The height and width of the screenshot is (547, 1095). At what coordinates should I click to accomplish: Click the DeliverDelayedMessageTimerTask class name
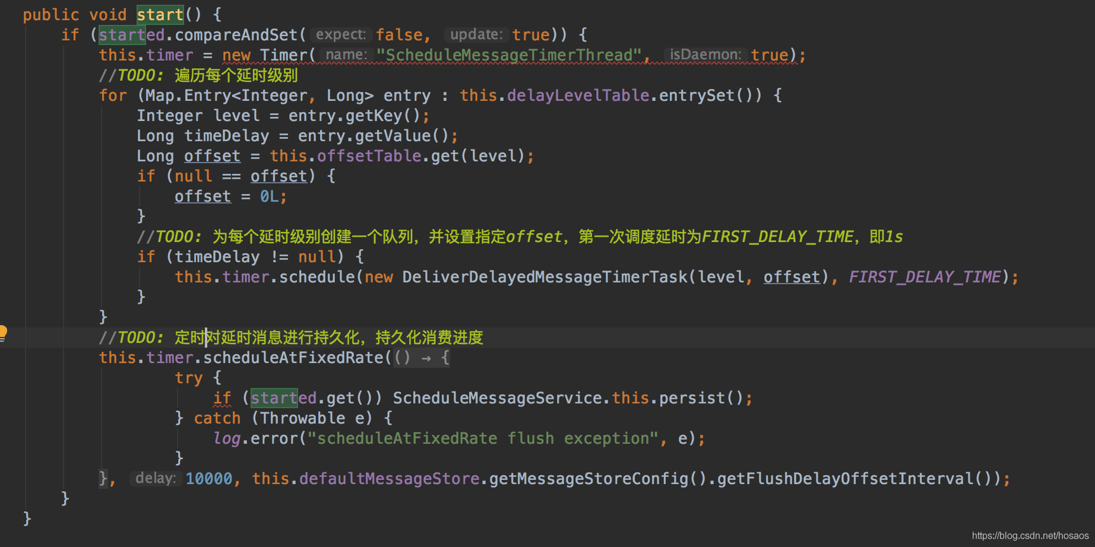click(x=544, y=277)
